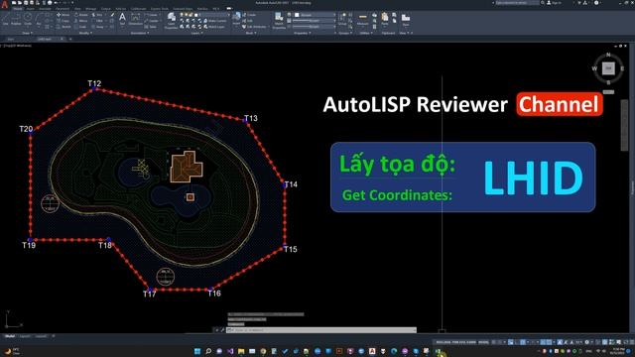Open the object color ByLayer dropdown
This screenshot has height=357, width=635.
click(315, 15)
